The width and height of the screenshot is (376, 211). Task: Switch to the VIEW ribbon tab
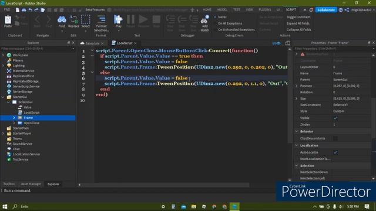249,10
